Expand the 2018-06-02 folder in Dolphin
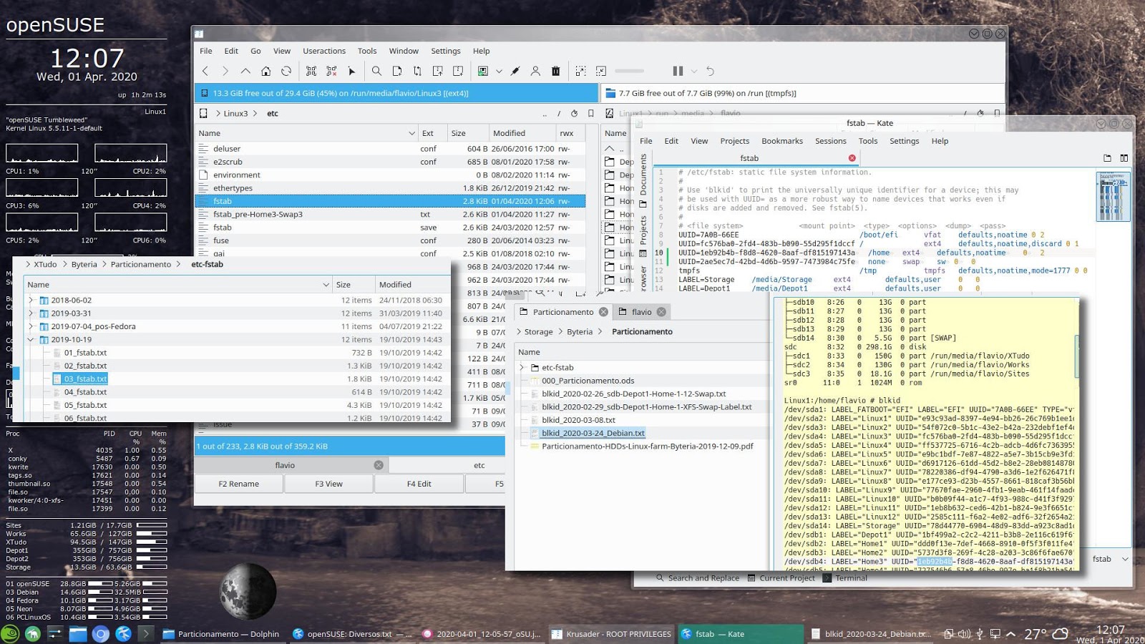Screen dimensions: 1145x644 [x=31, y=301]
